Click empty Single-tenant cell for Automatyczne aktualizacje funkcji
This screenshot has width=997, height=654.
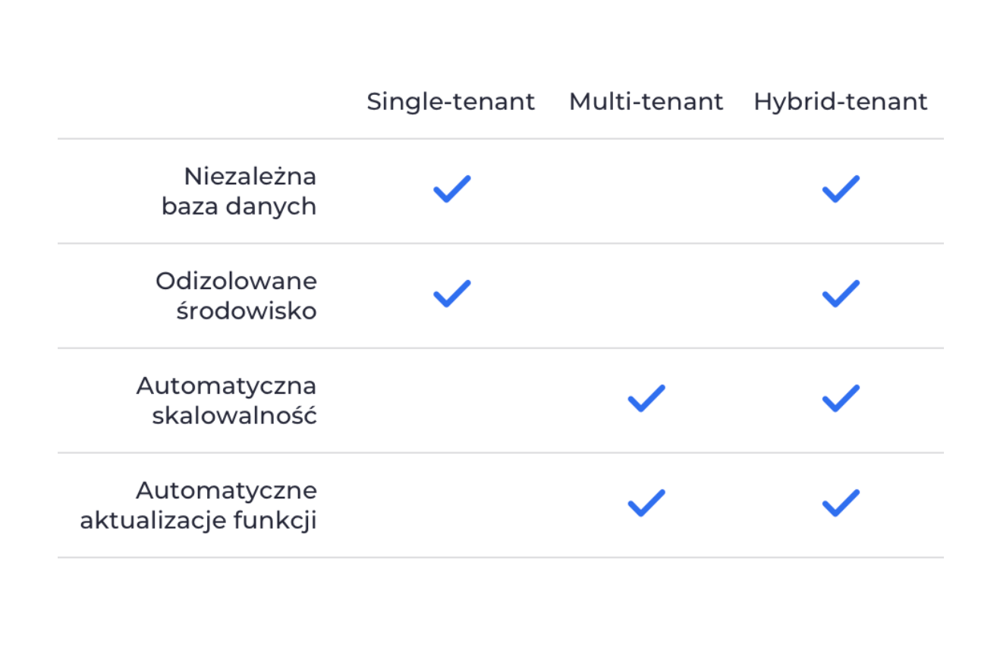tap(451, 505)
